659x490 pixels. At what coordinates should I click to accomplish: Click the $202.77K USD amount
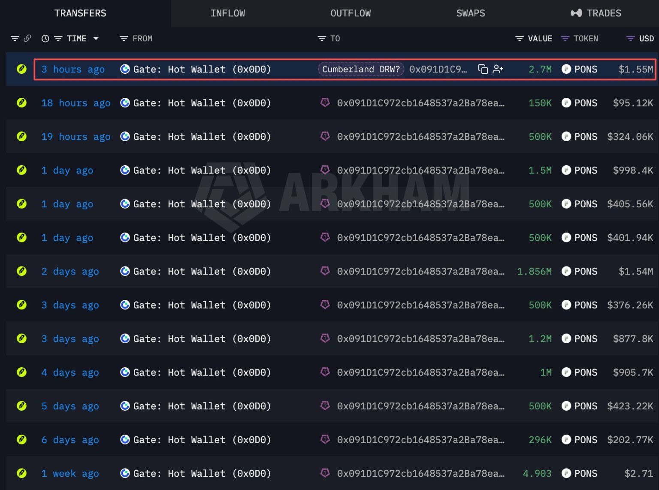point(630,440)
